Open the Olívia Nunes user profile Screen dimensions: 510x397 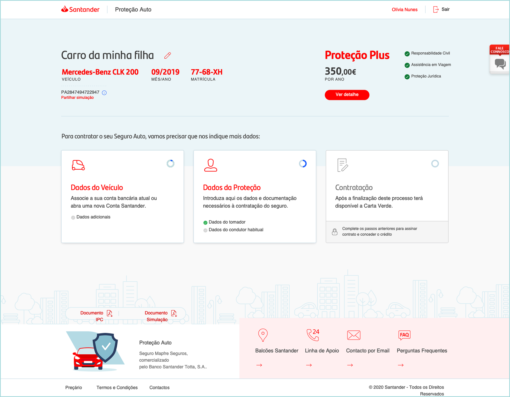coord(404,10)
